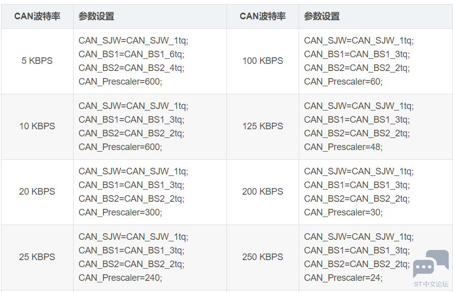The height and width of the screenshot is (292, 453).
Task: Select the 200 KBPS cell
Action: (263, 192)
